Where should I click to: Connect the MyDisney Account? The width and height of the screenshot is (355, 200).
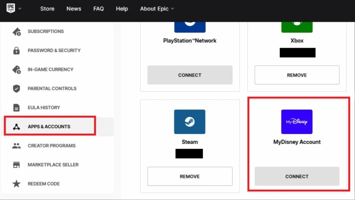click(x=297, y=176)
